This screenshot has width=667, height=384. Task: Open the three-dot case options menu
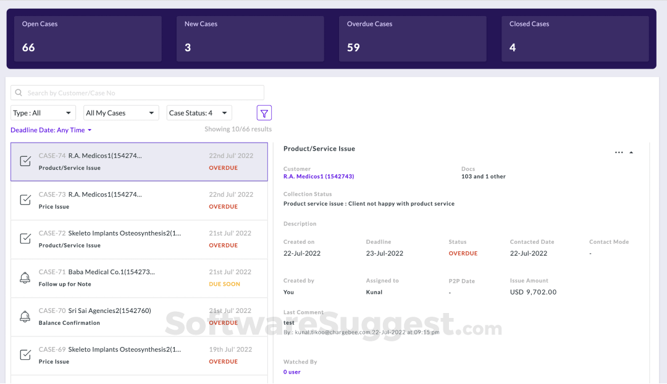point(619,152)
